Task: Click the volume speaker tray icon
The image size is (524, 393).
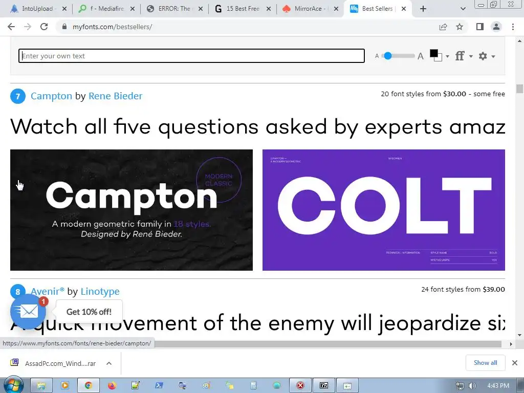Action: (472, 386)
